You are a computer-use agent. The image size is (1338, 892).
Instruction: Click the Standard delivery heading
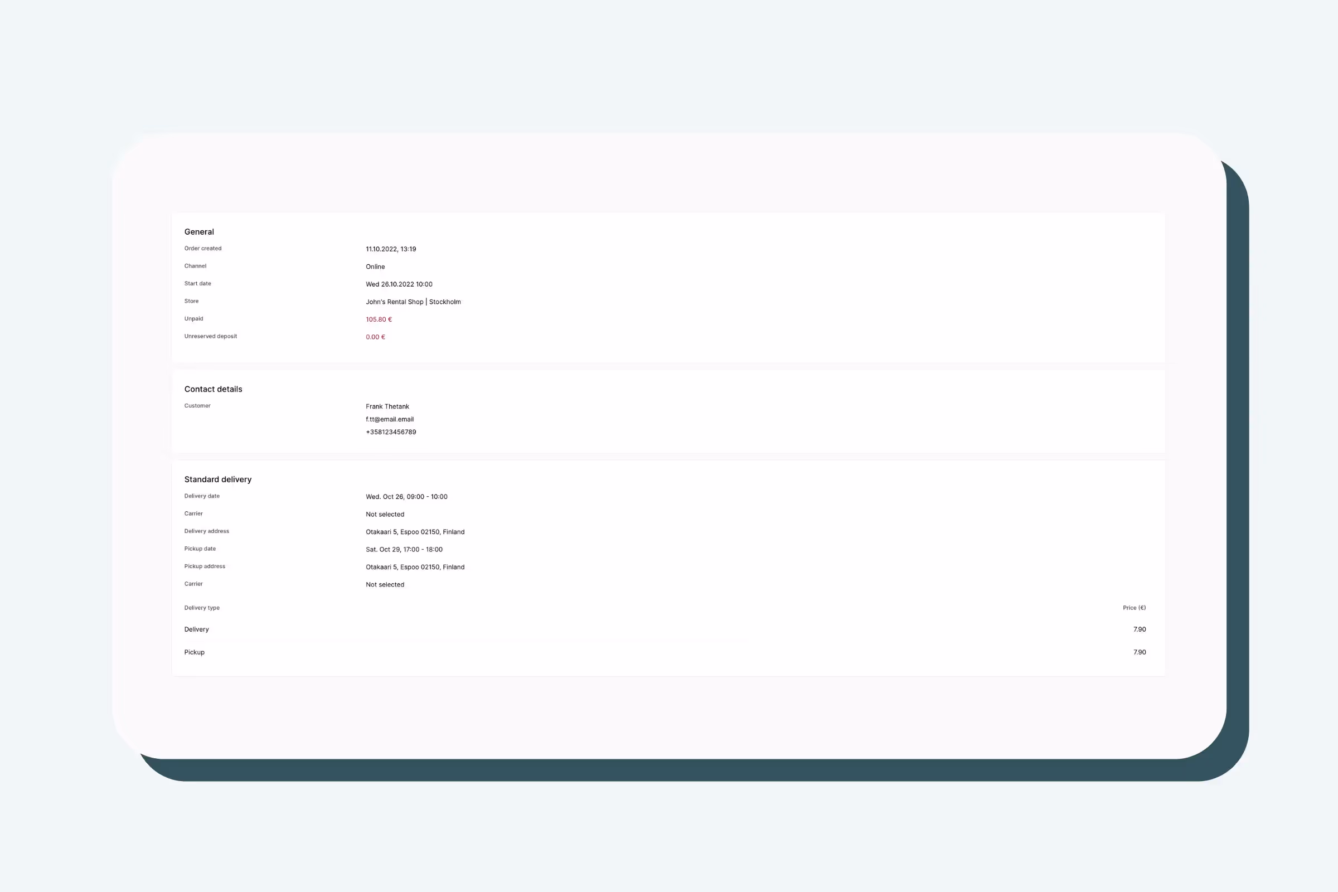[218, 479]
